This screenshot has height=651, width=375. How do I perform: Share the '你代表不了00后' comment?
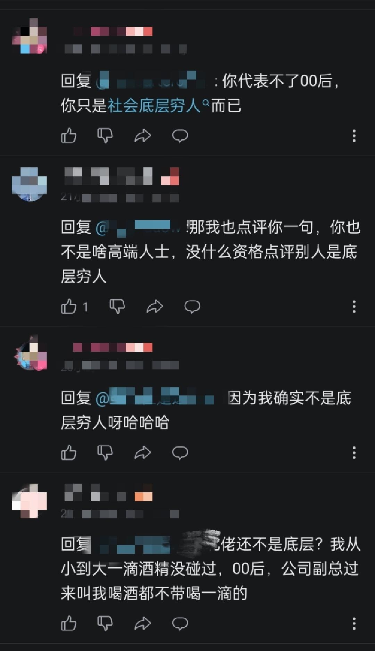pos(142,136)
